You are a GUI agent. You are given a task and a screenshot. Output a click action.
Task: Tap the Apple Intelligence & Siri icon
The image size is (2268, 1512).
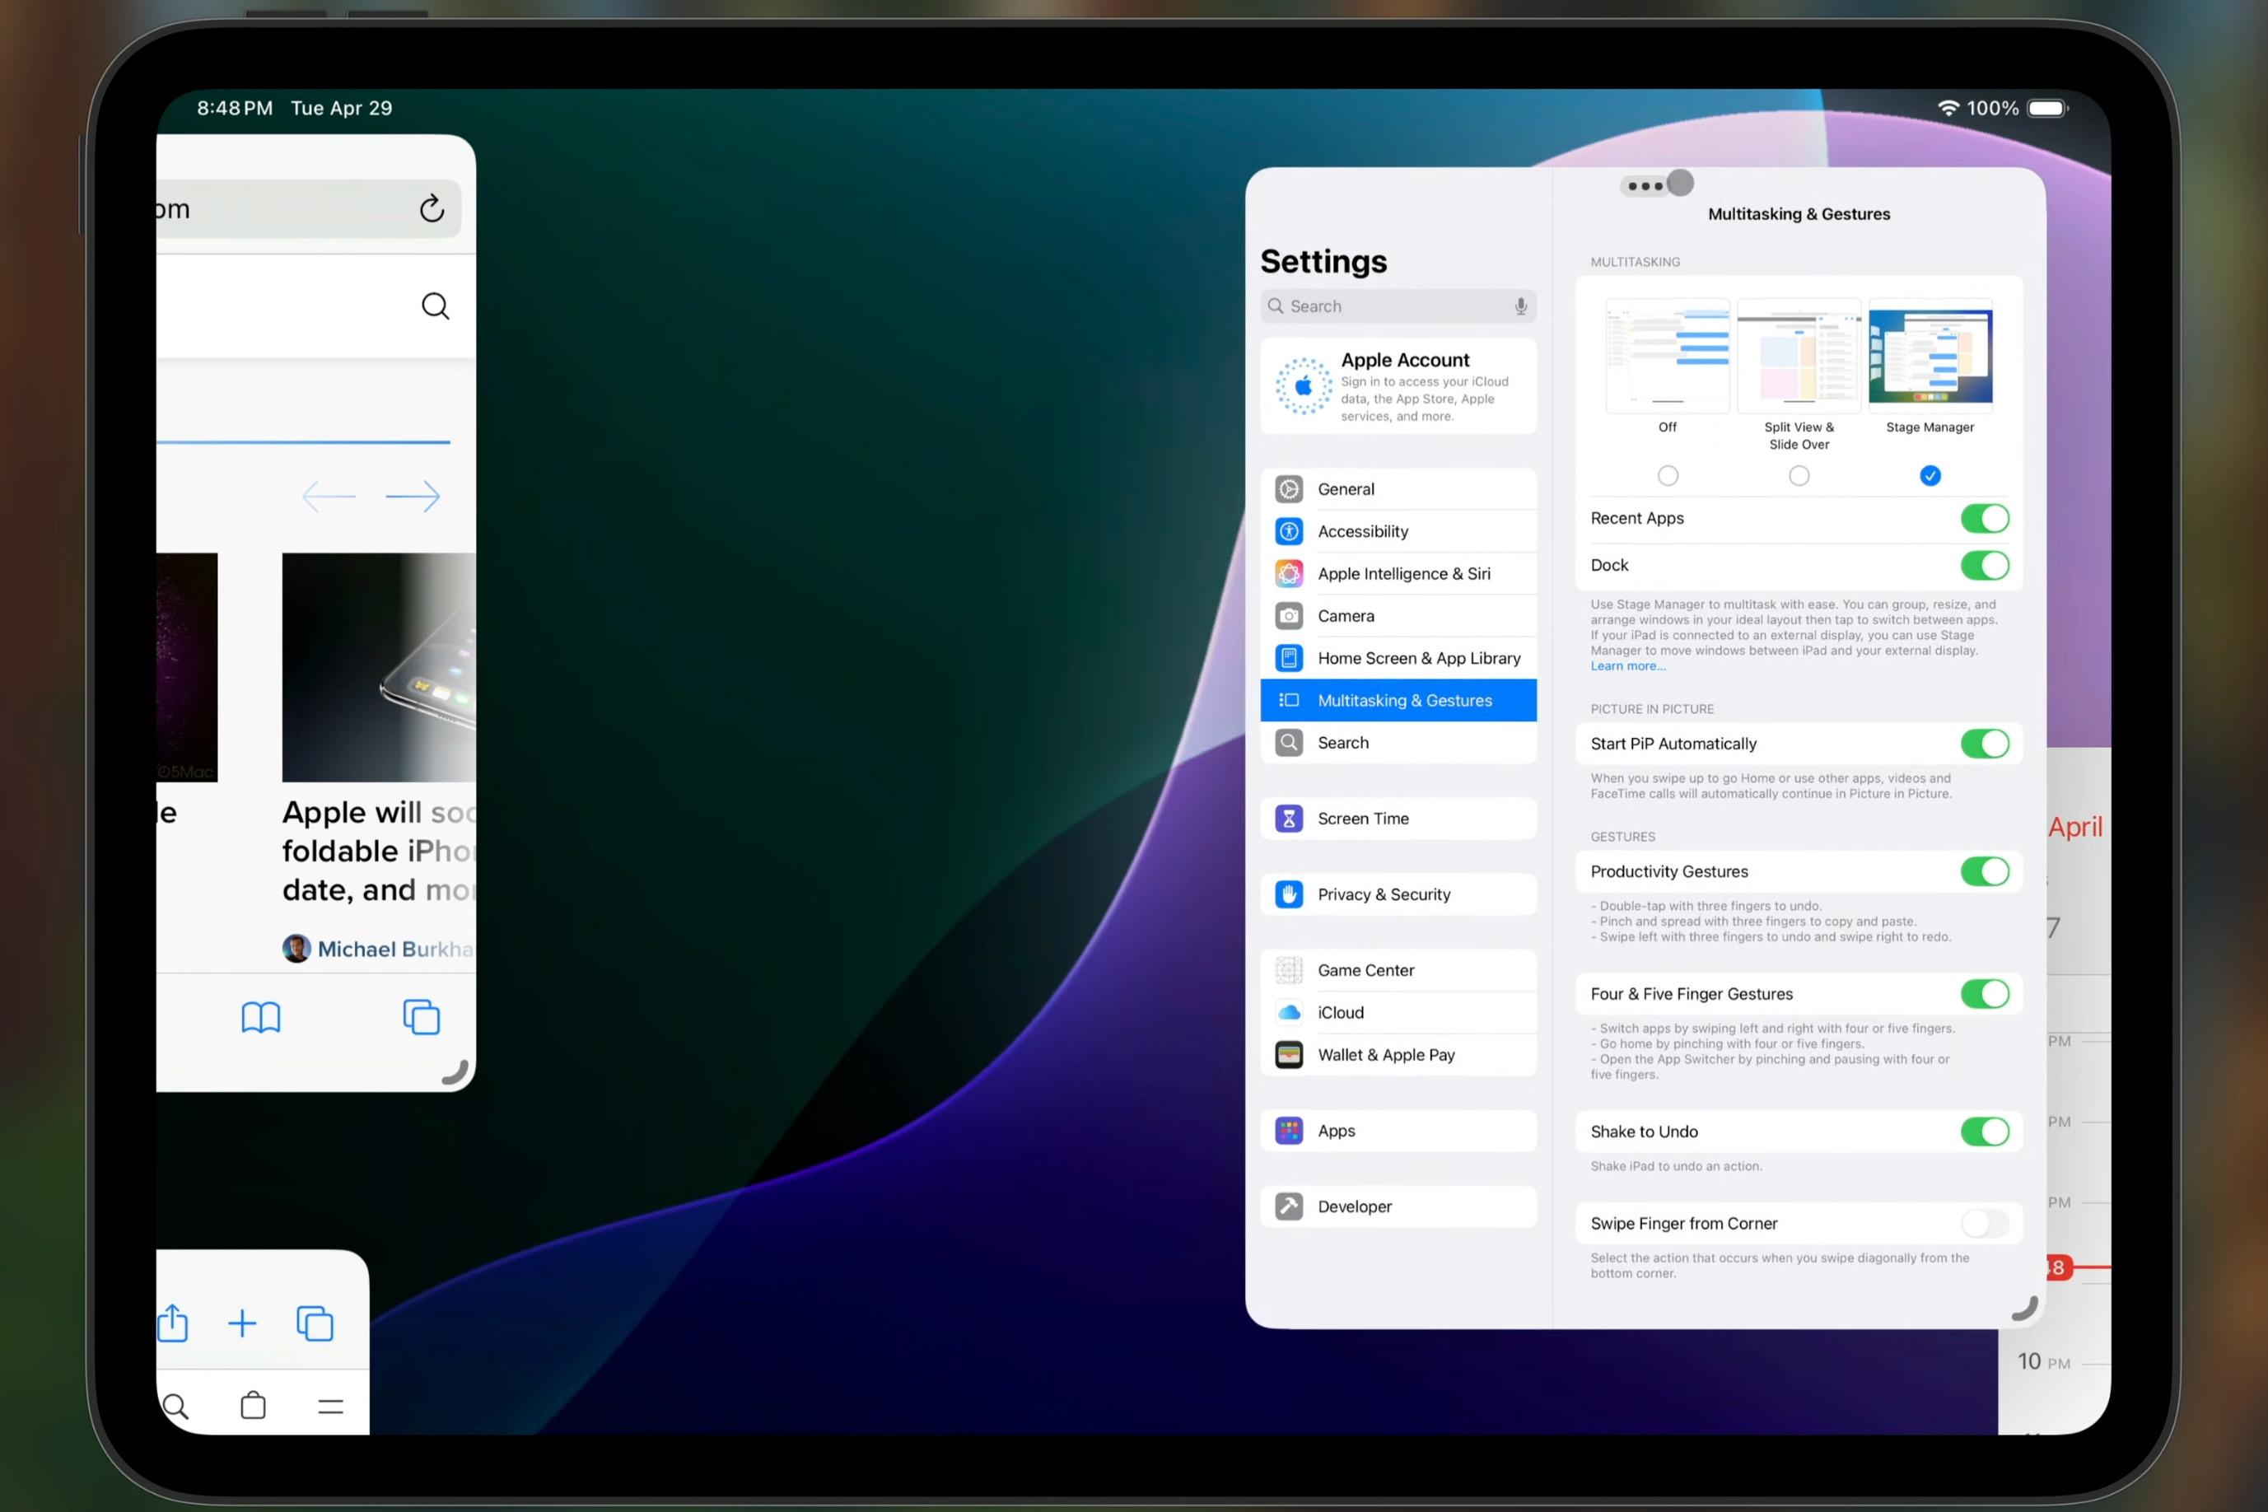(x=1290, y=574)
